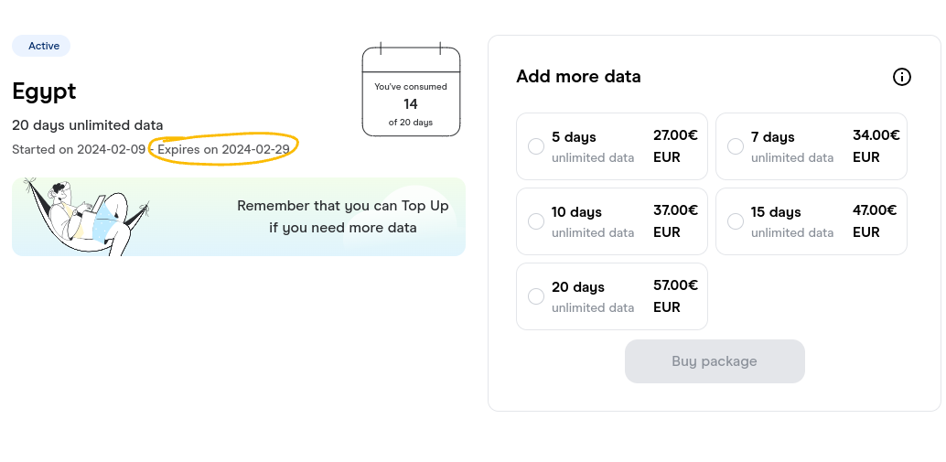Screen dimensions: 946x462
Task: Click the Add more data heading
Action: 578,77
